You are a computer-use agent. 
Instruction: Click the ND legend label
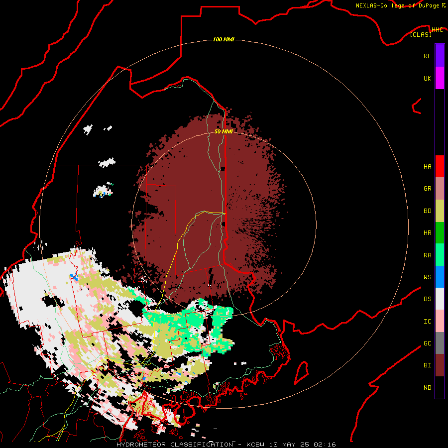tap(427, 388)
